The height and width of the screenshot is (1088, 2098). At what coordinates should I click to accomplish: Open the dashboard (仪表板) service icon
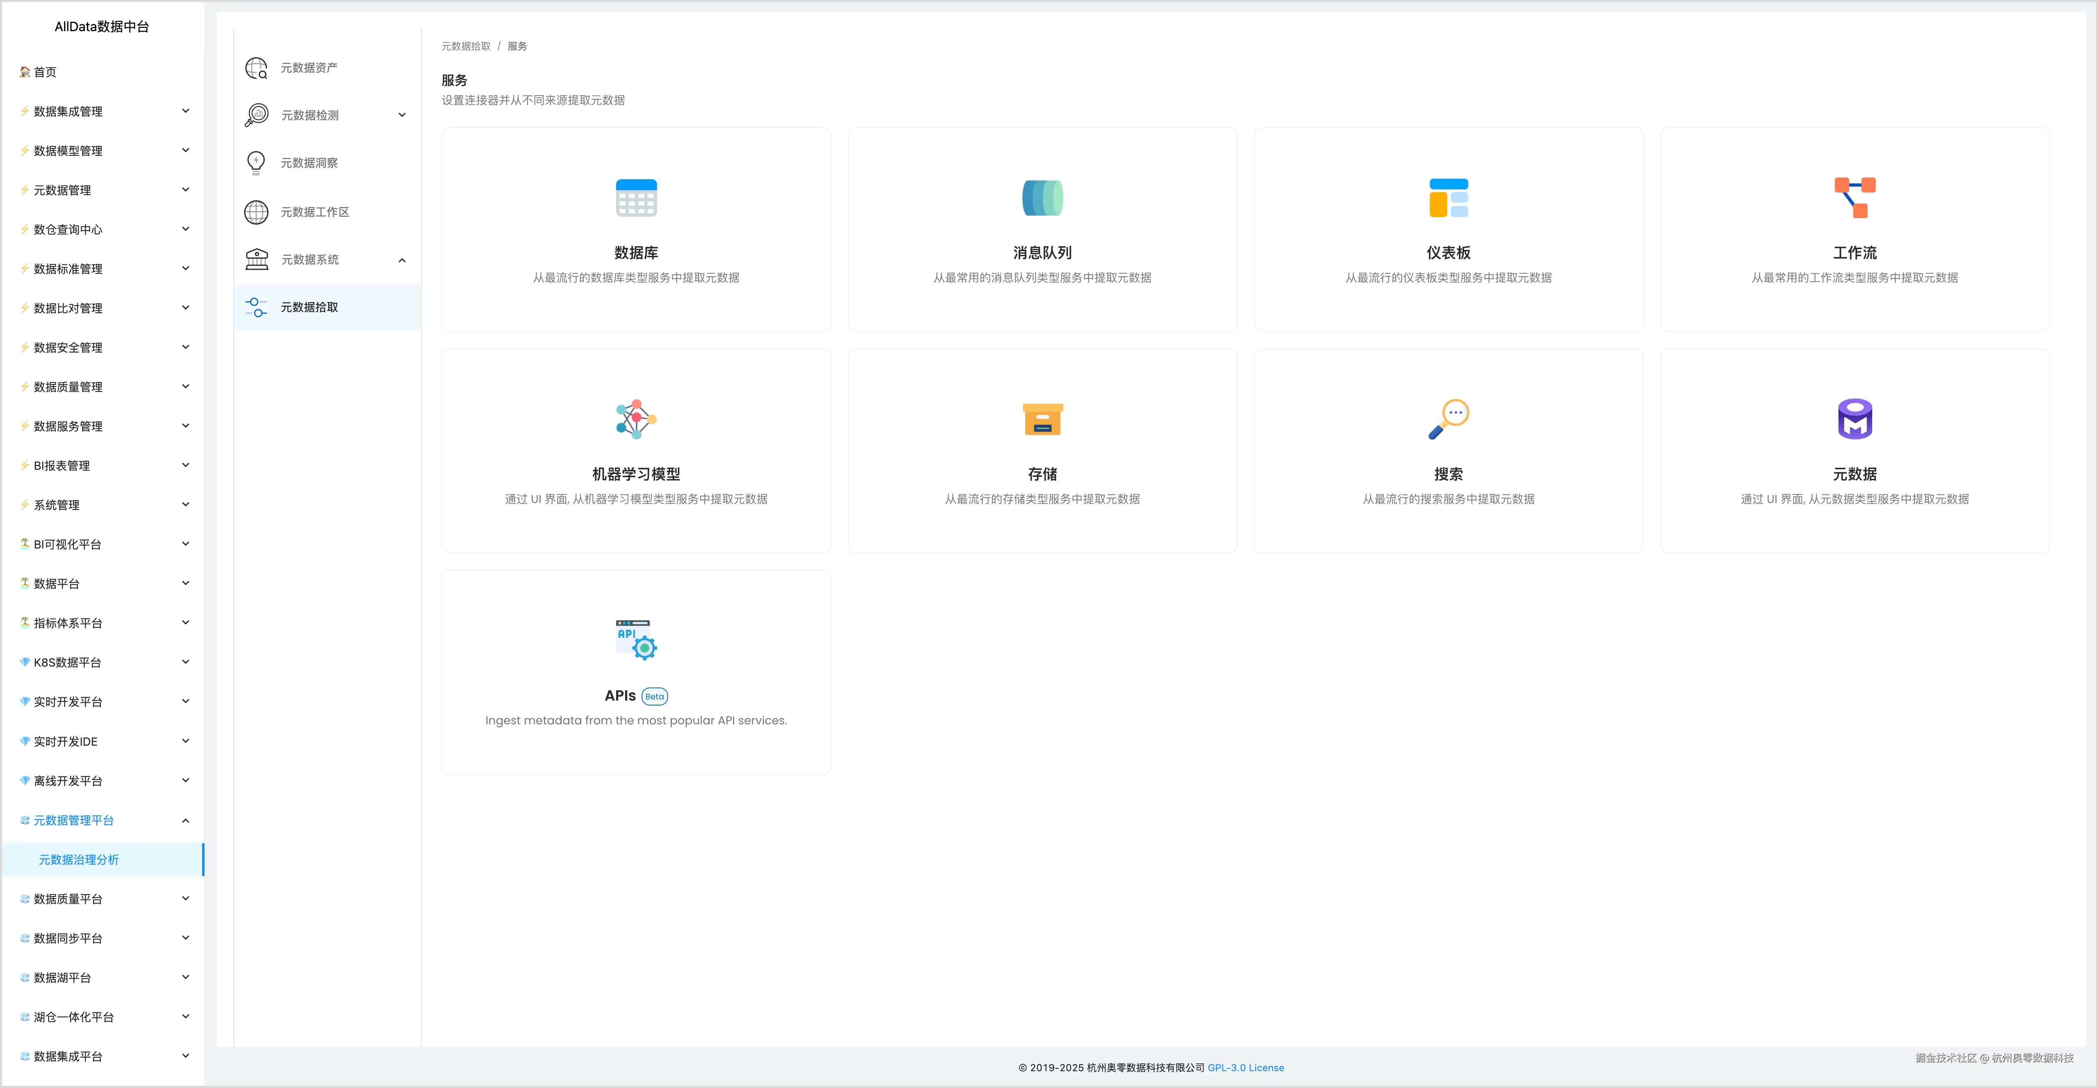1448,198
